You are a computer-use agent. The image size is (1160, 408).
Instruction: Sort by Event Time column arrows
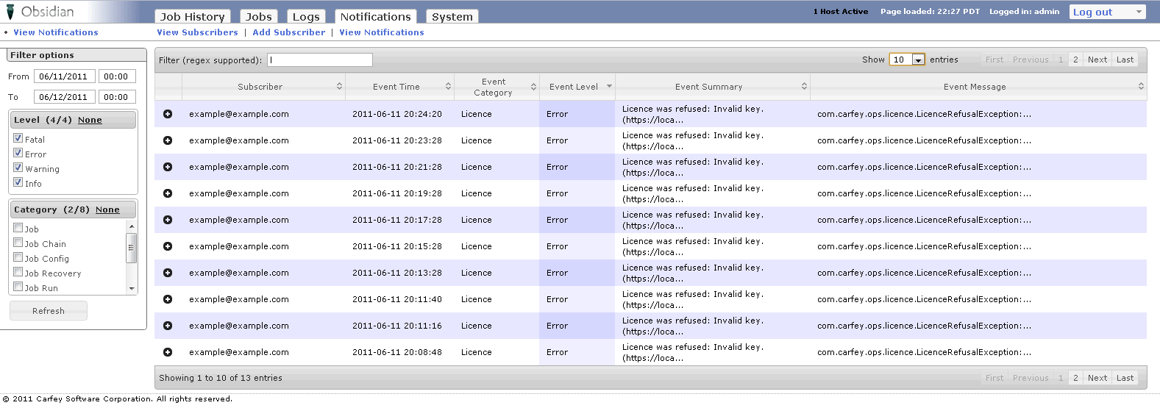click(448, 87)
